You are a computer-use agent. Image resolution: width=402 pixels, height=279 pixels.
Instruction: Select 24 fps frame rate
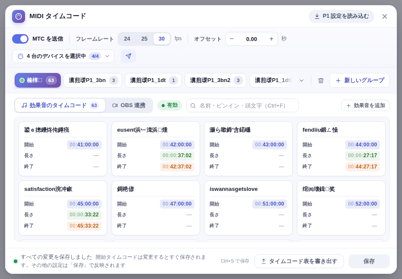[127, 39]
